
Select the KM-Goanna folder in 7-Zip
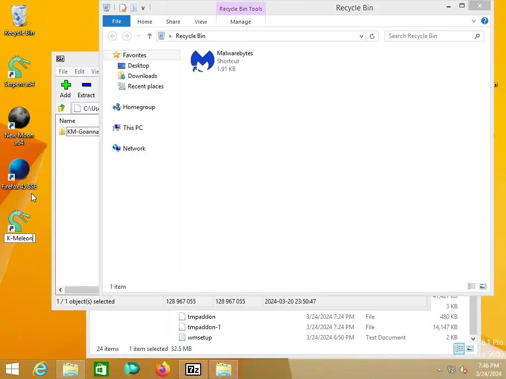point(80,131)
